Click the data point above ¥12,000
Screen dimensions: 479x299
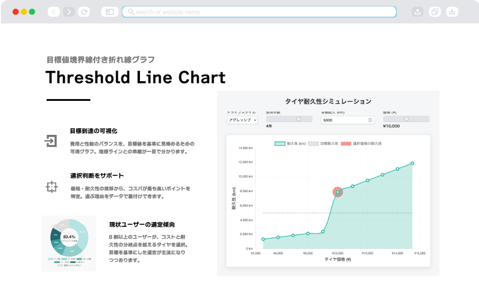(368, 180)
